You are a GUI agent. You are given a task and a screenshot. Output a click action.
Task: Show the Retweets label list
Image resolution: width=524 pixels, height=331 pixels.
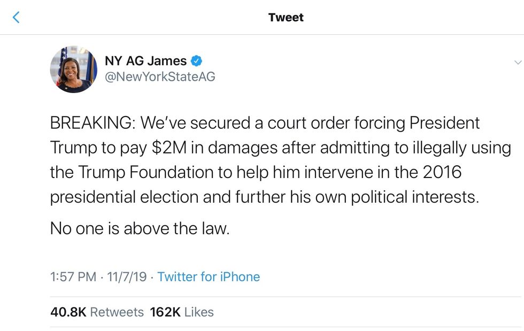[117, 312]
